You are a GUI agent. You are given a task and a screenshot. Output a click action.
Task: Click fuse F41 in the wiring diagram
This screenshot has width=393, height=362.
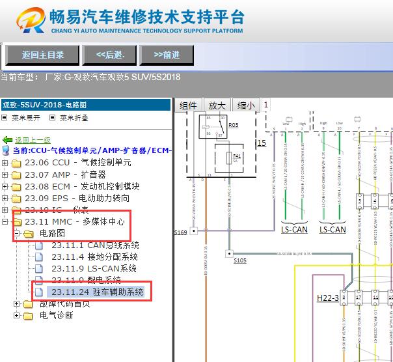tap(229, 158)
